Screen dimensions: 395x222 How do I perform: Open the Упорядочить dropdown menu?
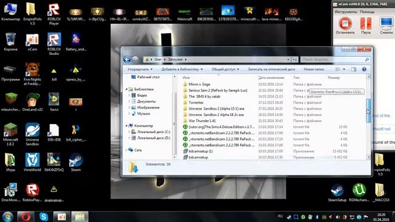(140, 69)
